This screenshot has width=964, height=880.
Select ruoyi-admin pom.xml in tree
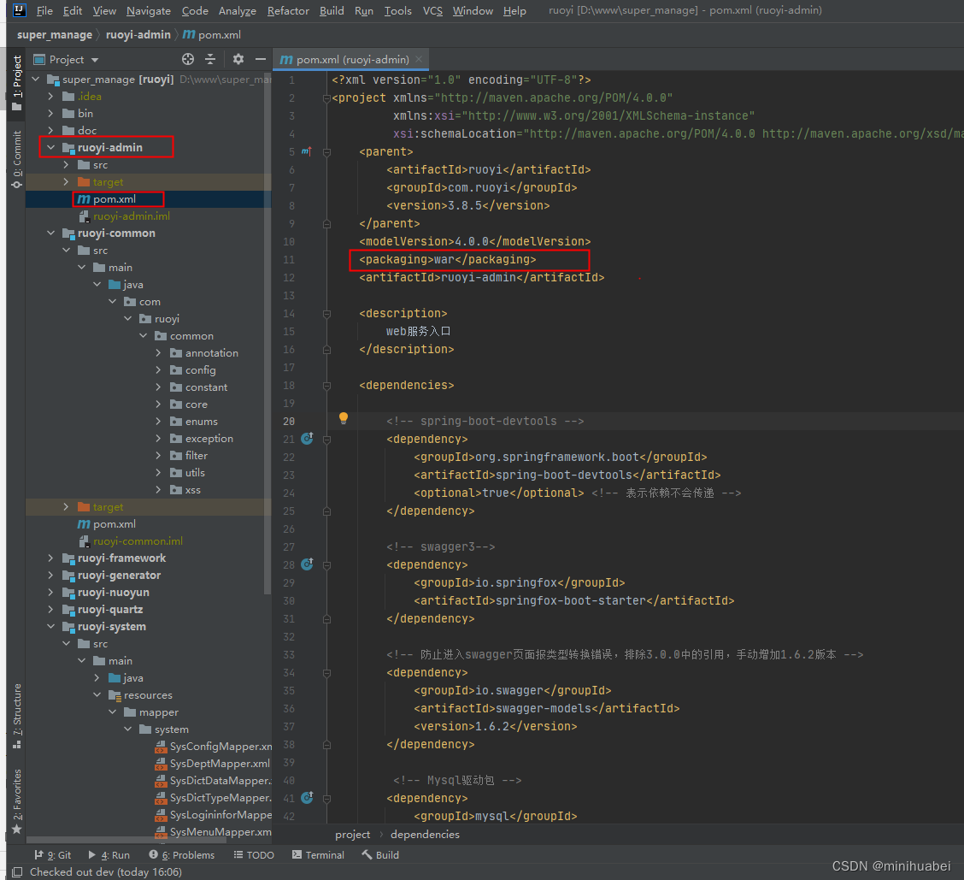pyautogui.click(x=115, y=198)
